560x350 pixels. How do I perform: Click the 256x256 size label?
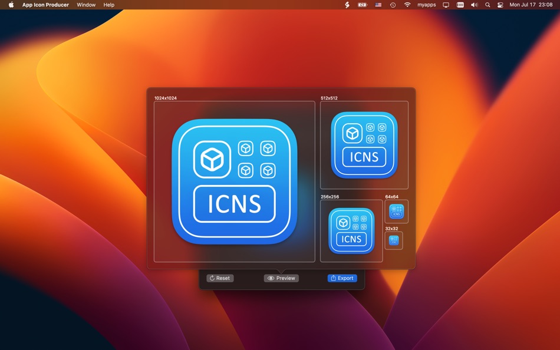[x=330, y=197]
